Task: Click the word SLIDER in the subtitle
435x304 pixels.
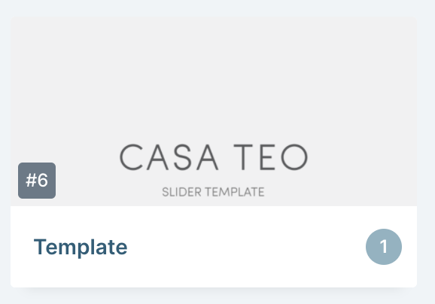Action: point(181,192)
